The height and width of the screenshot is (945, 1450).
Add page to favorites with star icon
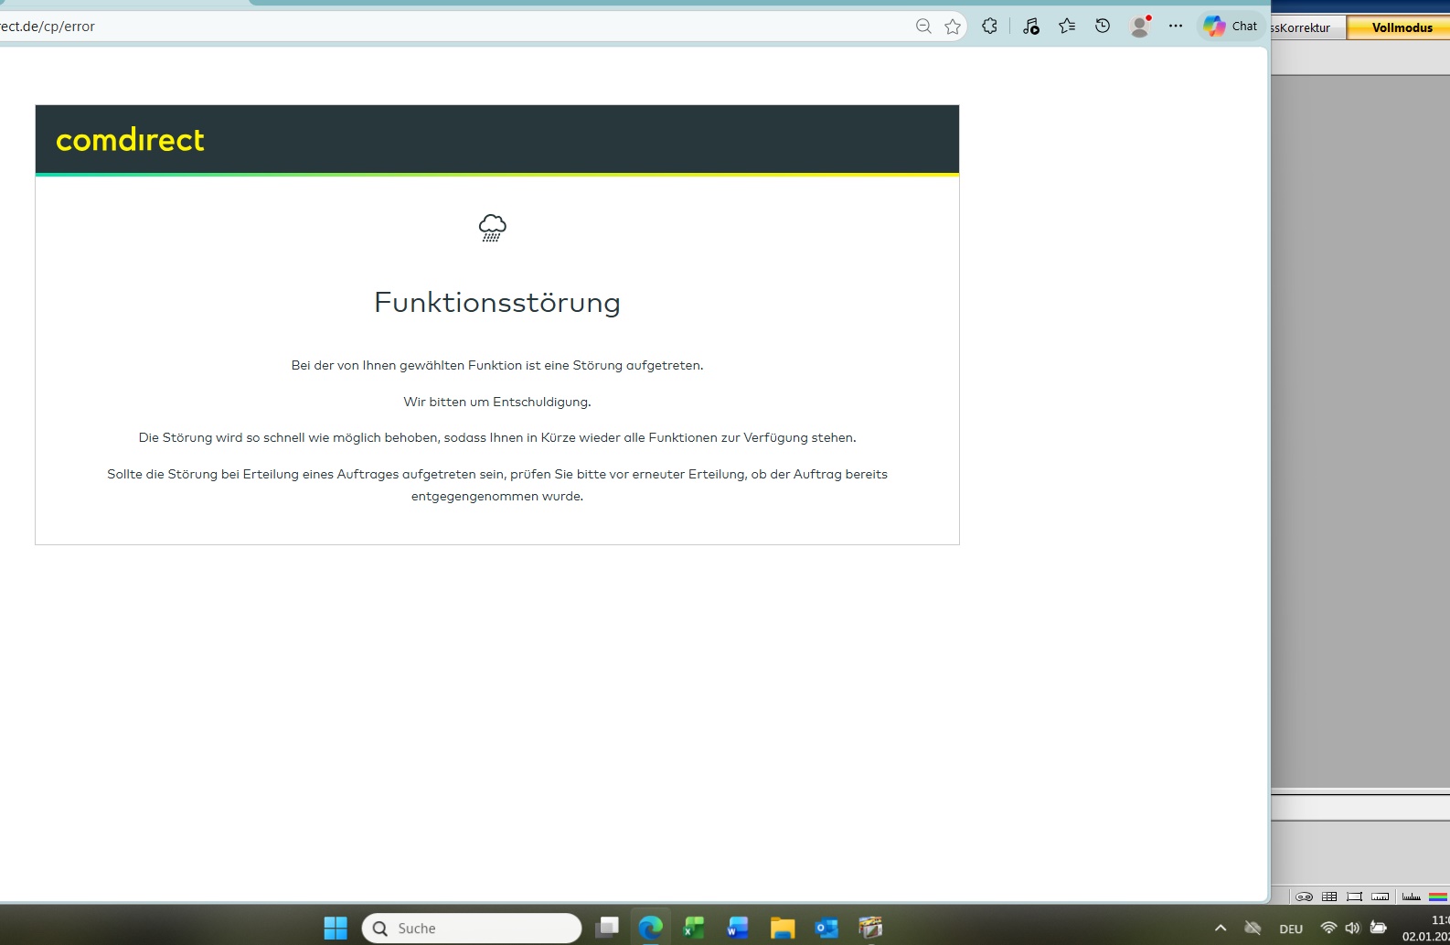pos(953,27)
